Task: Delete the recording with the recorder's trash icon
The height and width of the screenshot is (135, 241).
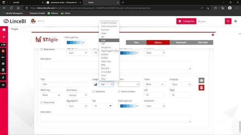Action: click(3, 70)
